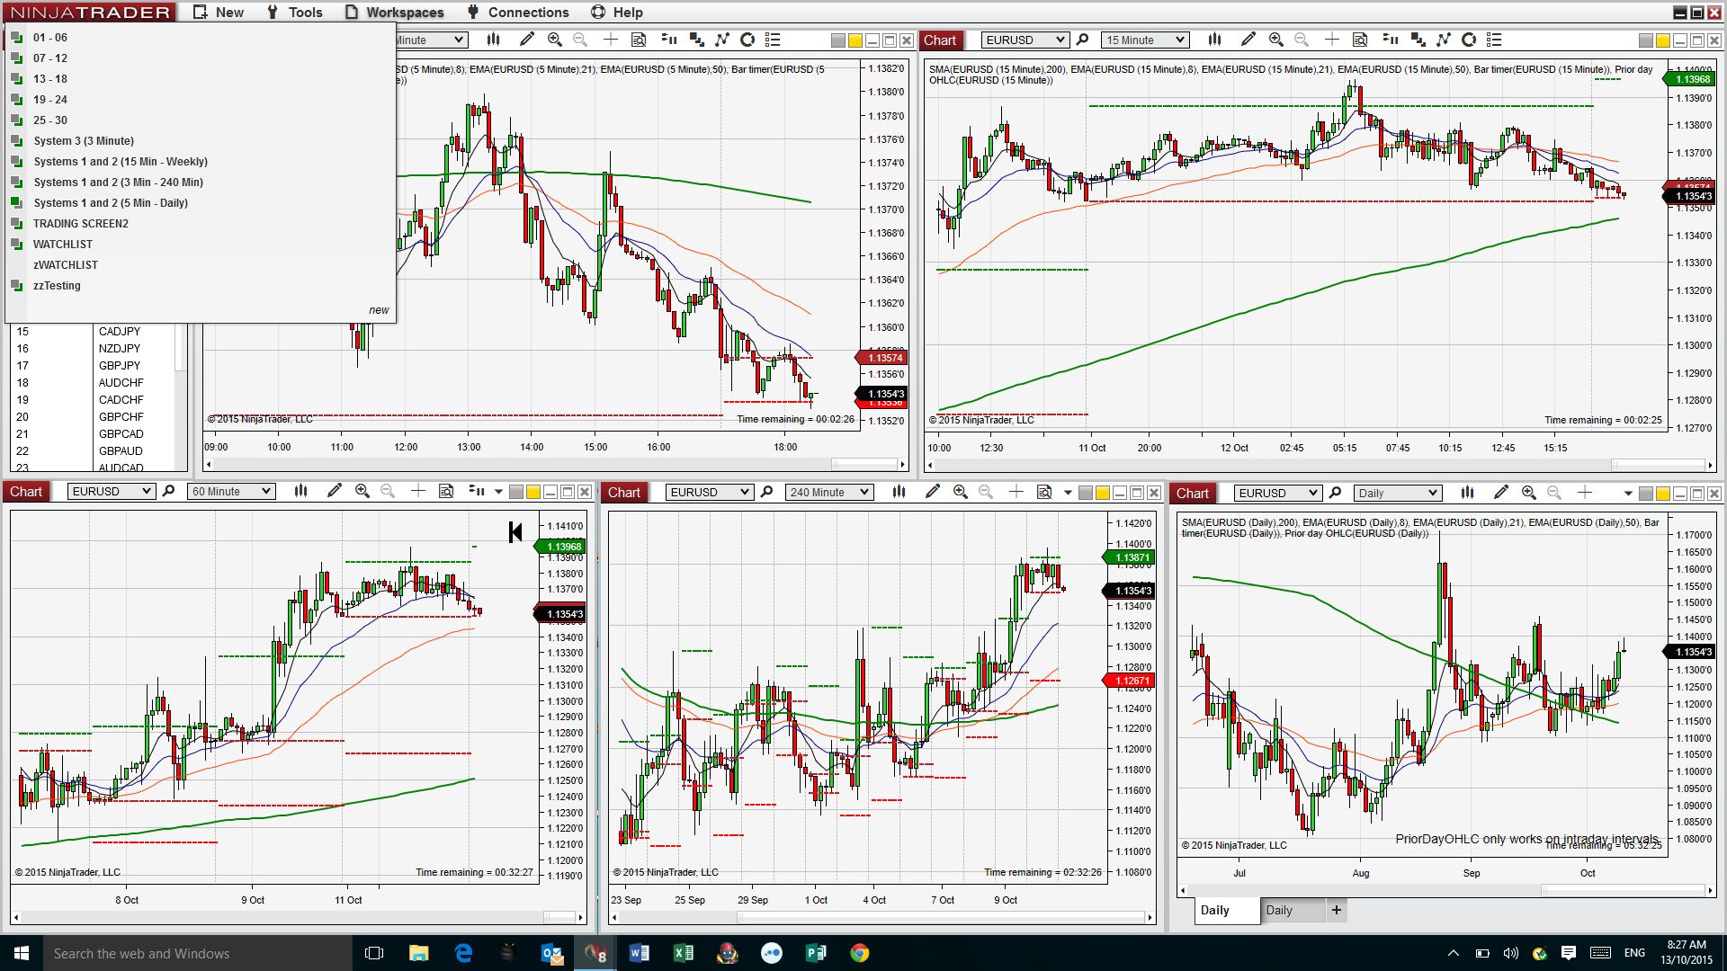Screen dimensions: 1727x971
Task: Click instrument search magnifier on Daily chart
Action: coord(1335,493)
